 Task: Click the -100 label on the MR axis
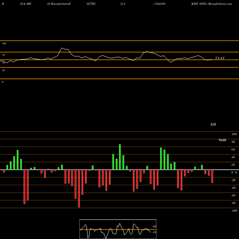(x=234, y=211)
